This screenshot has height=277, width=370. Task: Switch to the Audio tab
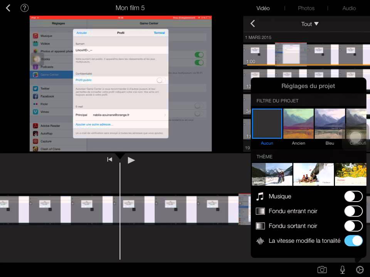point(349,8)
